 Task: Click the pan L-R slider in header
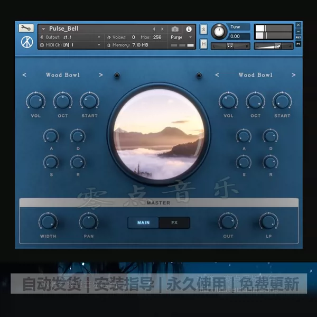coord(230,46)
